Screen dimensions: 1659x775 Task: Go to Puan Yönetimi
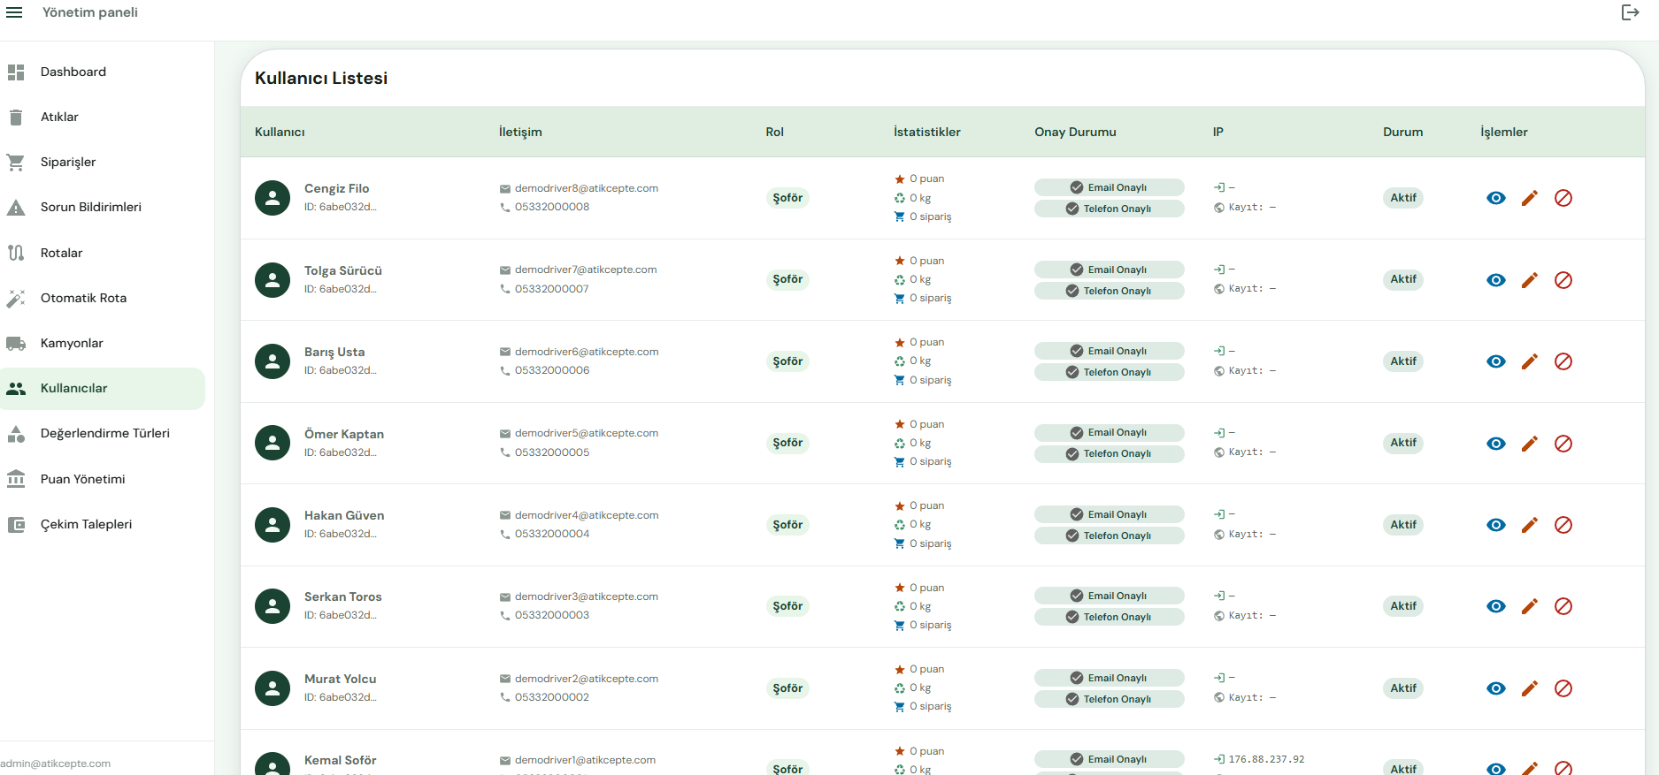103,479
